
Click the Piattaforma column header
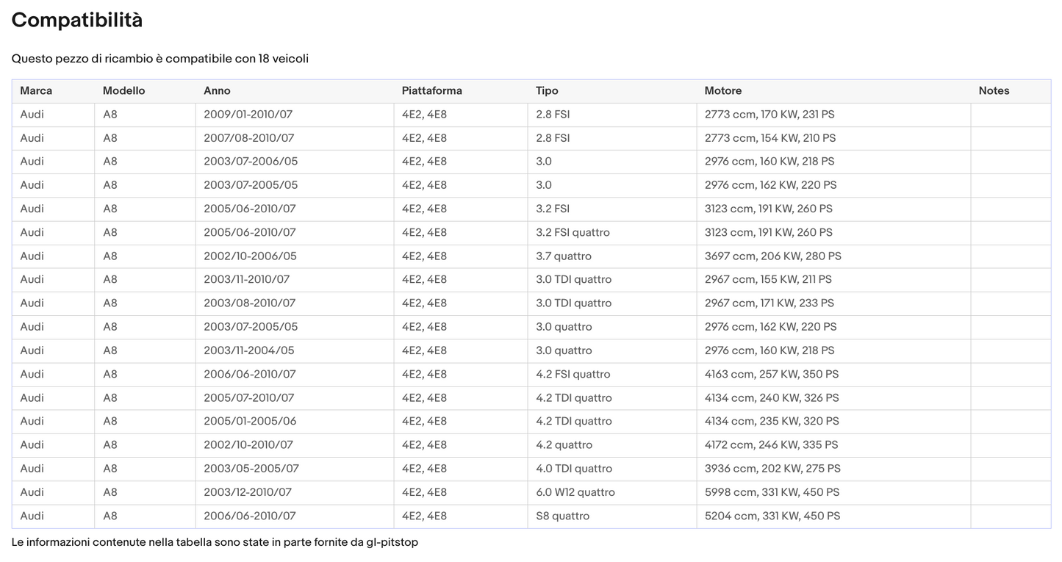tap(431, 91)
